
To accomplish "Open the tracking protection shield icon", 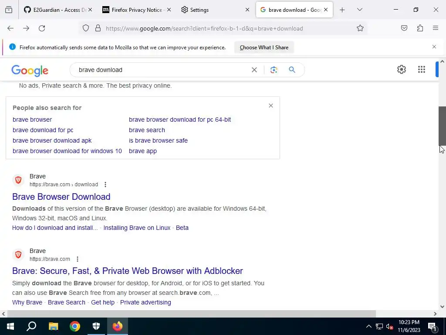I will click(86, 28).
